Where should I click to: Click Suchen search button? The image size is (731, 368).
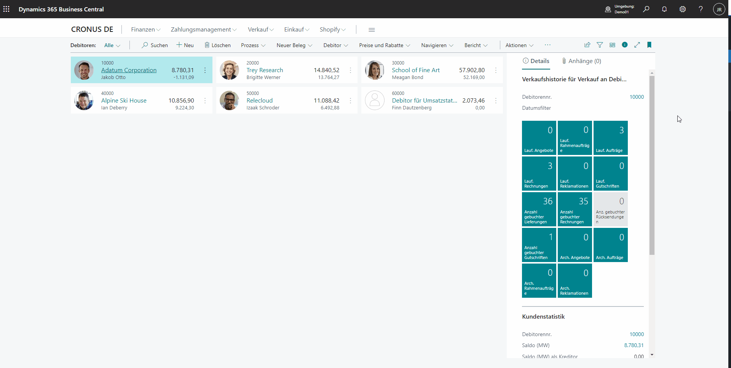(x=155, y=45)
